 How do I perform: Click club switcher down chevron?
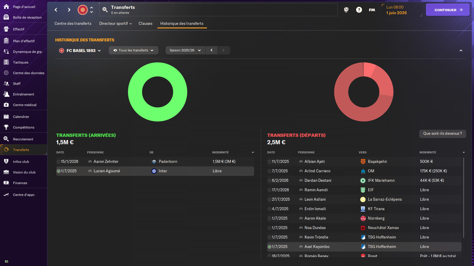click(x=92, y=12)
